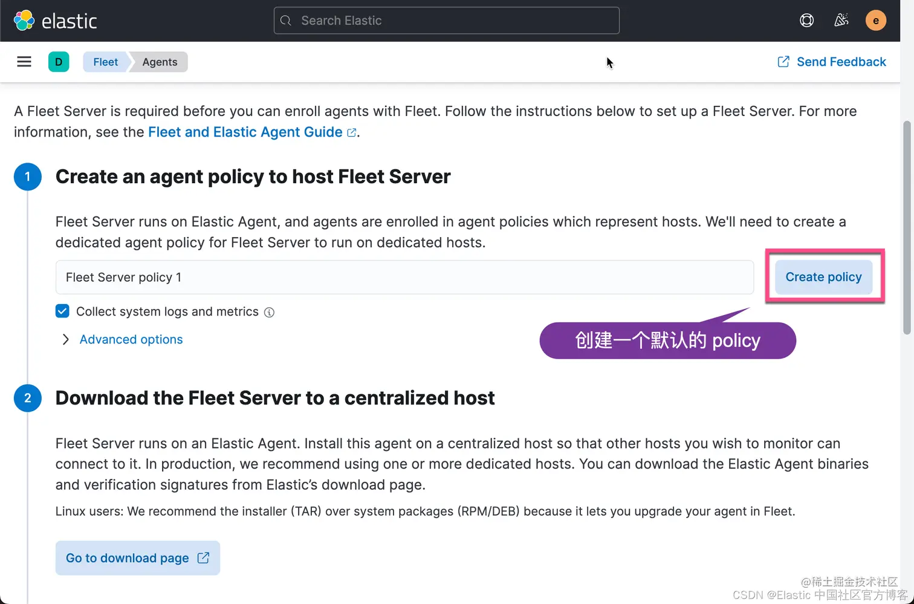Go to the Fleet breadcrumb
914x604 pixels.
coord(105,62)
